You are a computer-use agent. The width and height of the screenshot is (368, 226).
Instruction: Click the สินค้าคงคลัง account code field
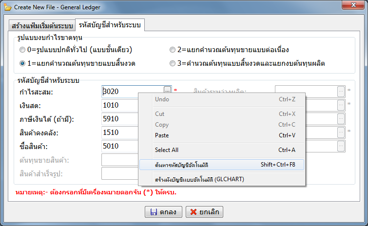pos(120,132)
